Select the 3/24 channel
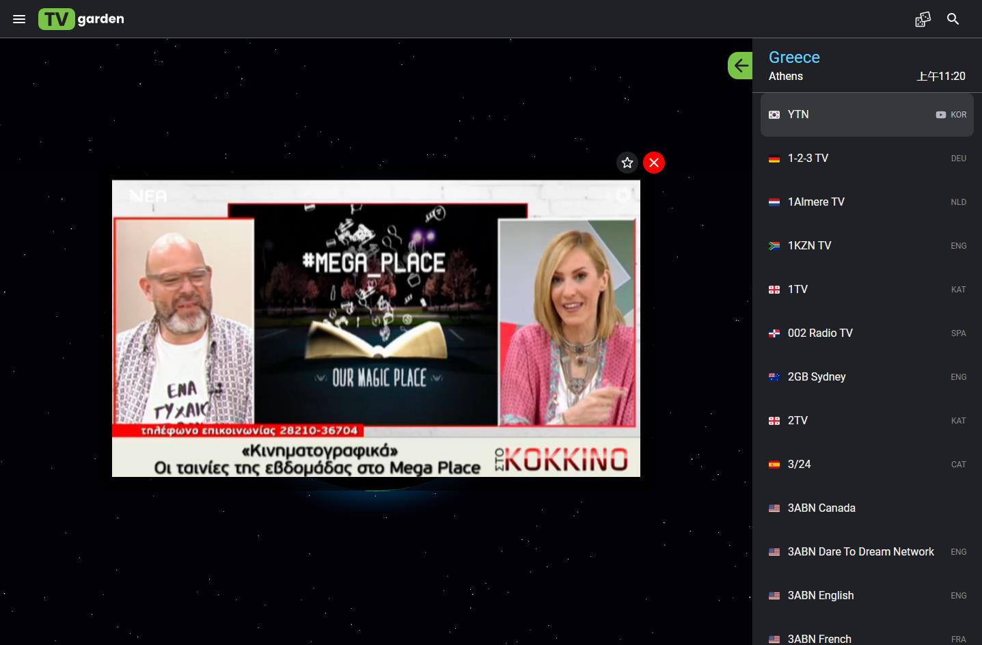982x645 pixels. [x=867, y=465]
